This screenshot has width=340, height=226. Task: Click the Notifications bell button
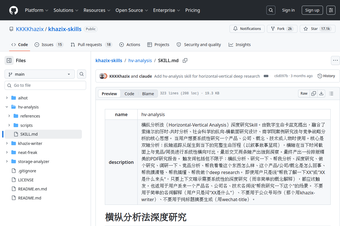pyautogui.click(x=247, y=29)
